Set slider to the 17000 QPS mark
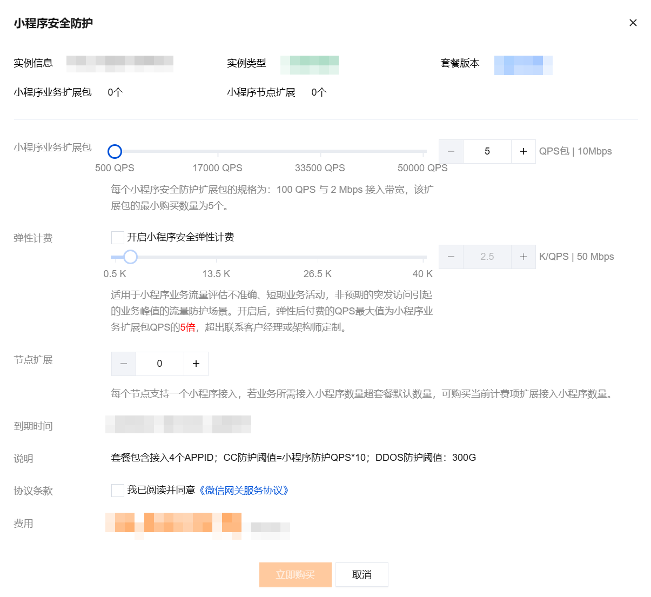 click(218, 151)
